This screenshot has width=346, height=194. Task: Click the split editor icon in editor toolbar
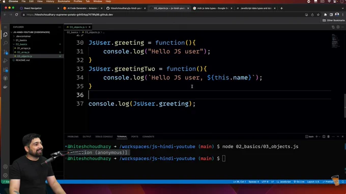[338, 27]
